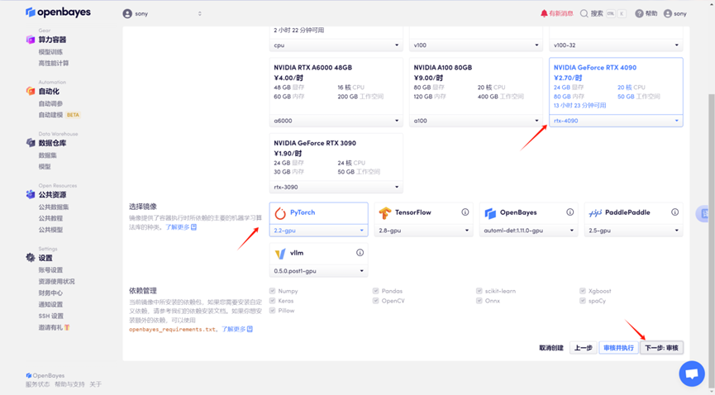Open the cpu resource dropdown
This screenshot has width=715, height=395.
[336, 45]
